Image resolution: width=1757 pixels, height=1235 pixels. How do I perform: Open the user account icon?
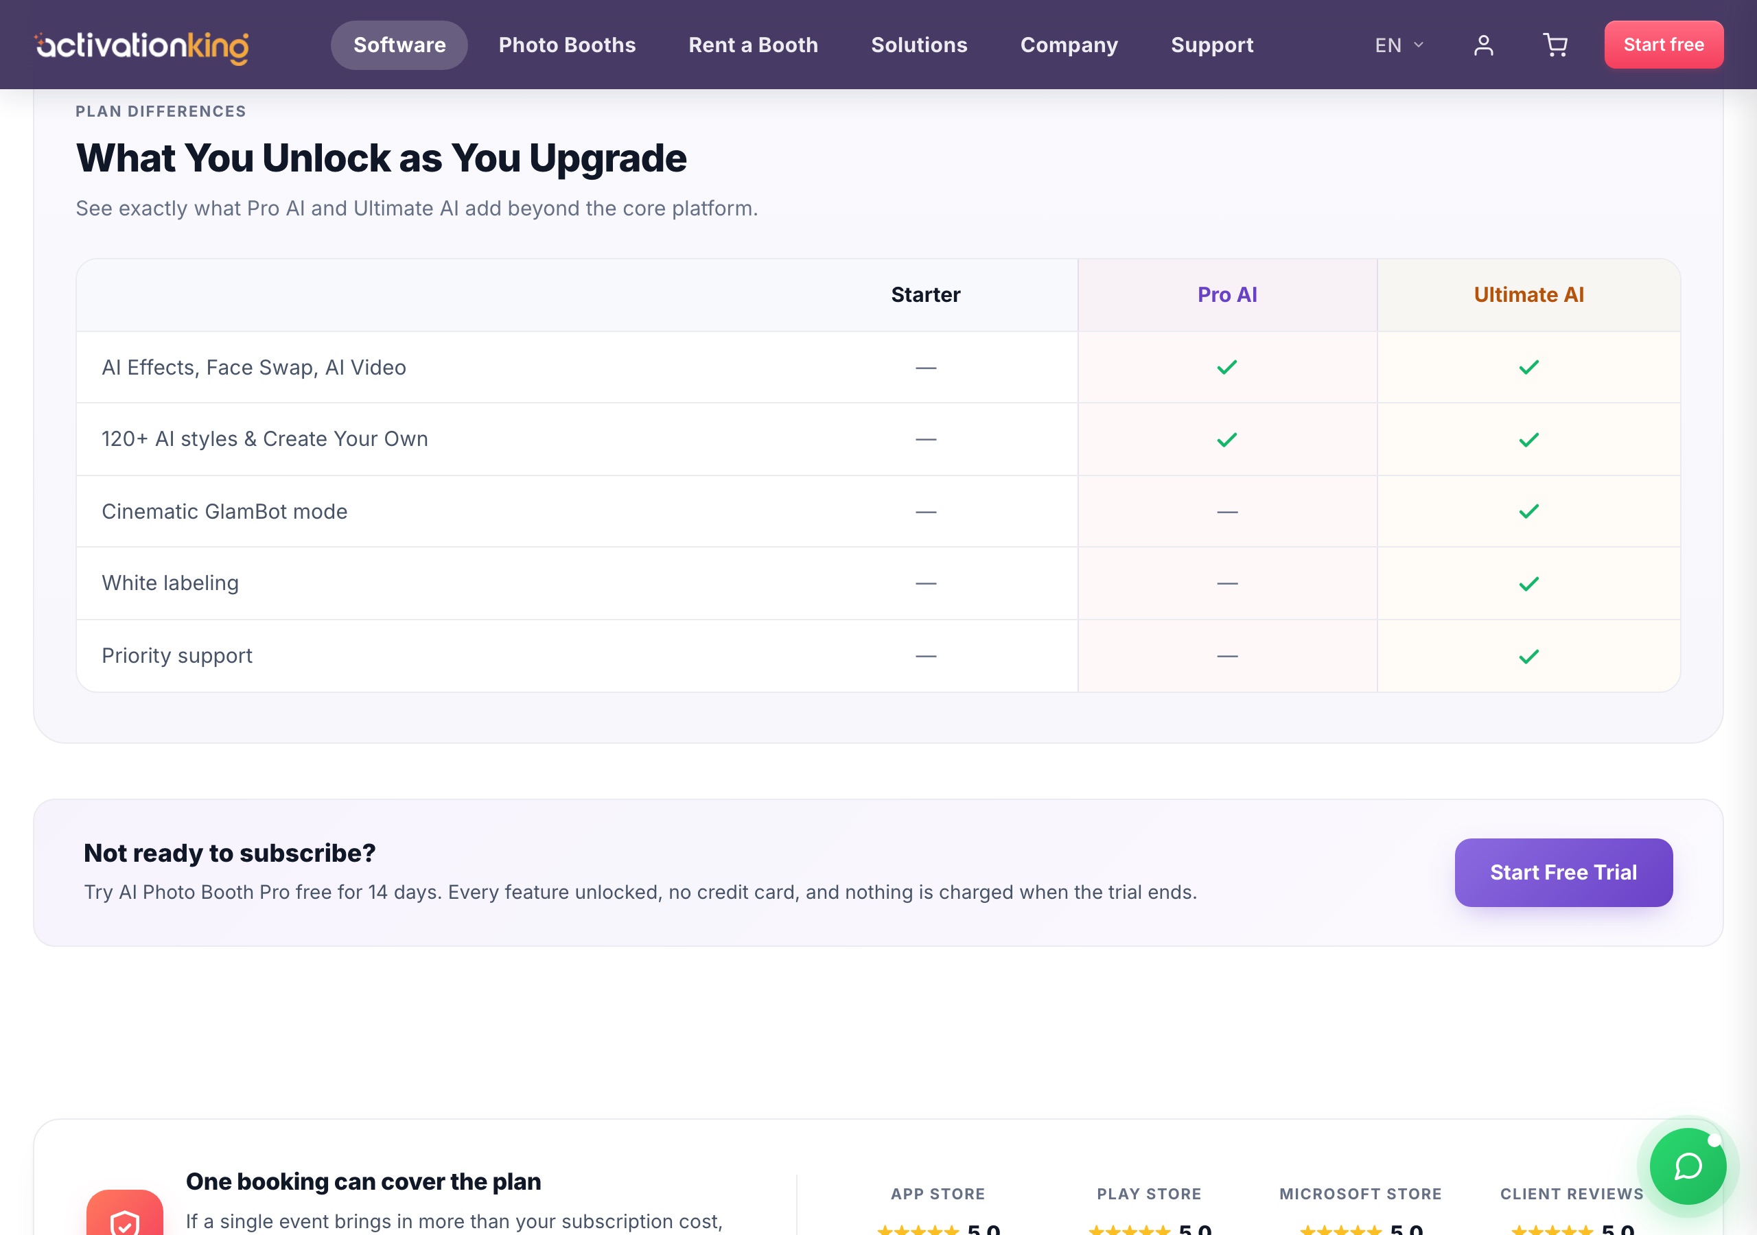tap(1483, 45)
